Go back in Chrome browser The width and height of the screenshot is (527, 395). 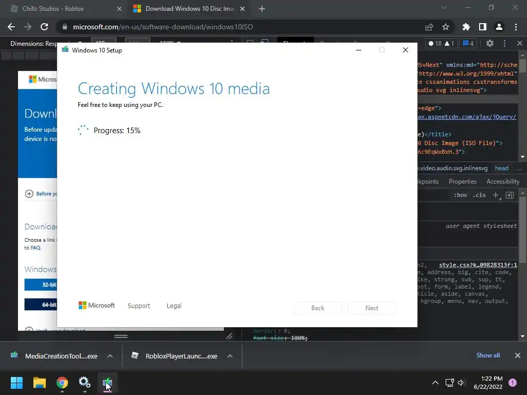[11, 27]
